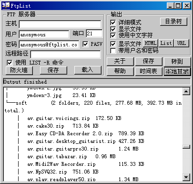Click the Output finished status text
The width and height of the screenshot is (193, 184).
25,82
